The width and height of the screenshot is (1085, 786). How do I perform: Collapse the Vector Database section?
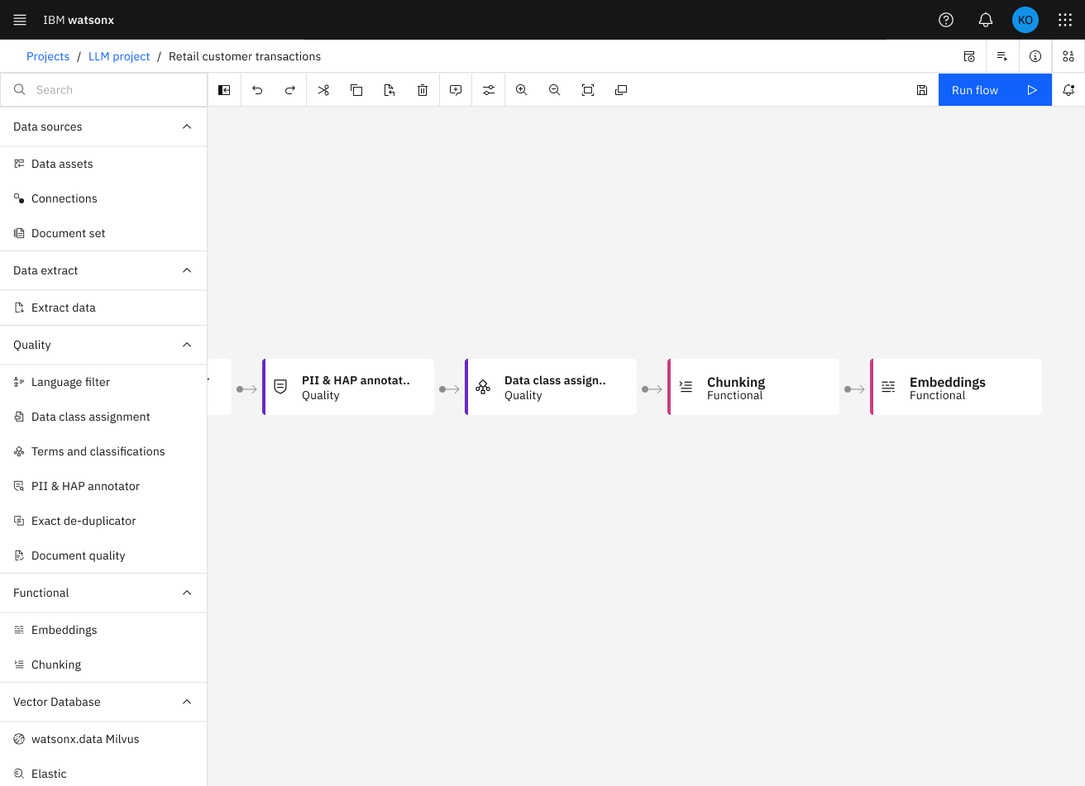(187, 702)
